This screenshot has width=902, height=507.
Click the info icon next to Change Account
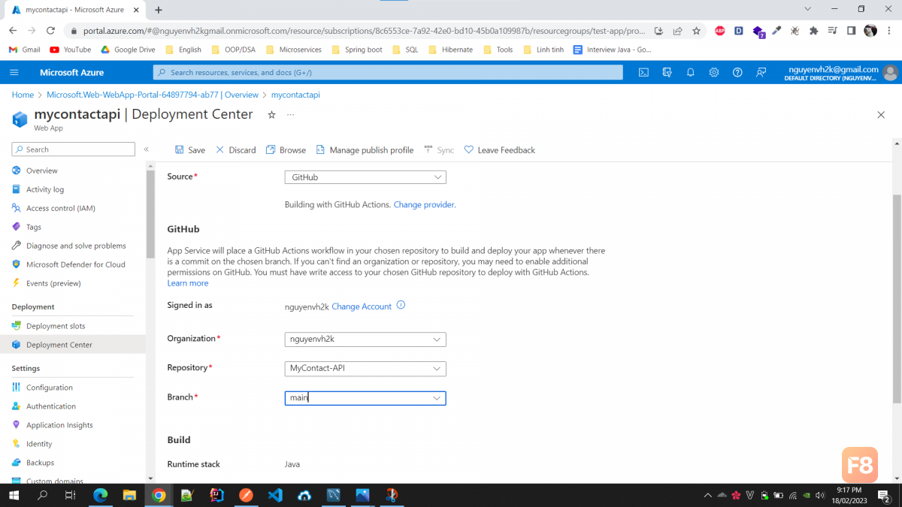tap(401, 305)
